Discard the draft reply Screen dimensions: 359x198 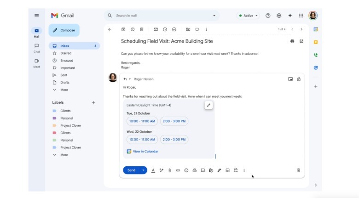click(x=299, y=170)
